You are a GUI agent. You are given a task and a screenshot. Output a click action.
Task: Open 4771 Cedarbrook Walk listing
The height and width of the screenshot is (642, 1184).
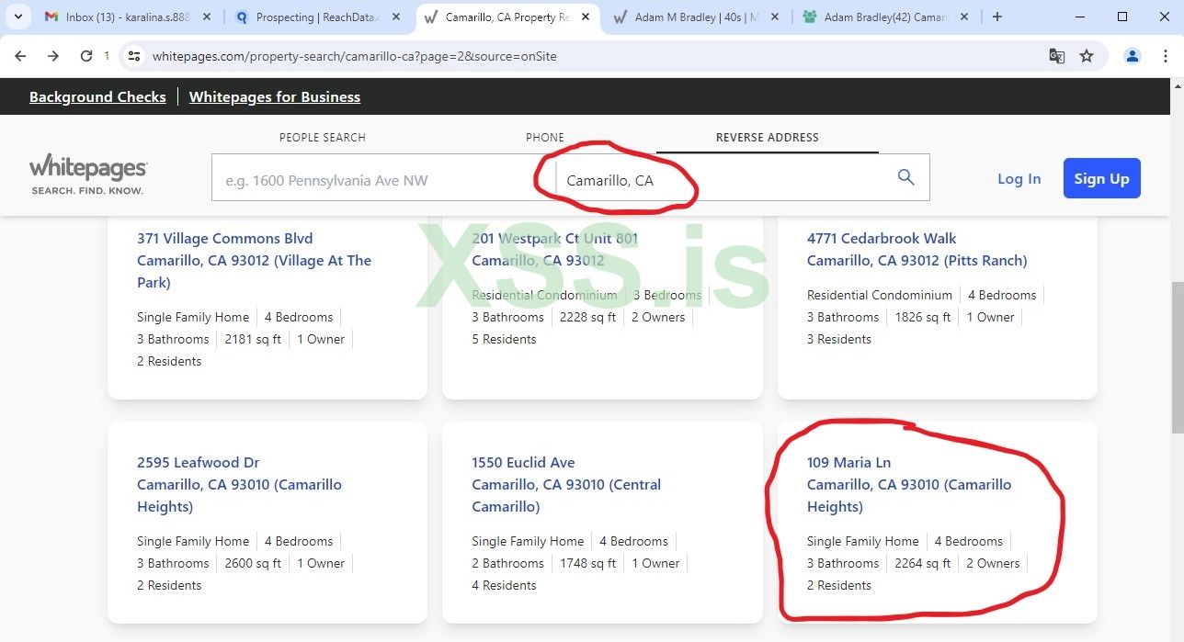(916, 249)
